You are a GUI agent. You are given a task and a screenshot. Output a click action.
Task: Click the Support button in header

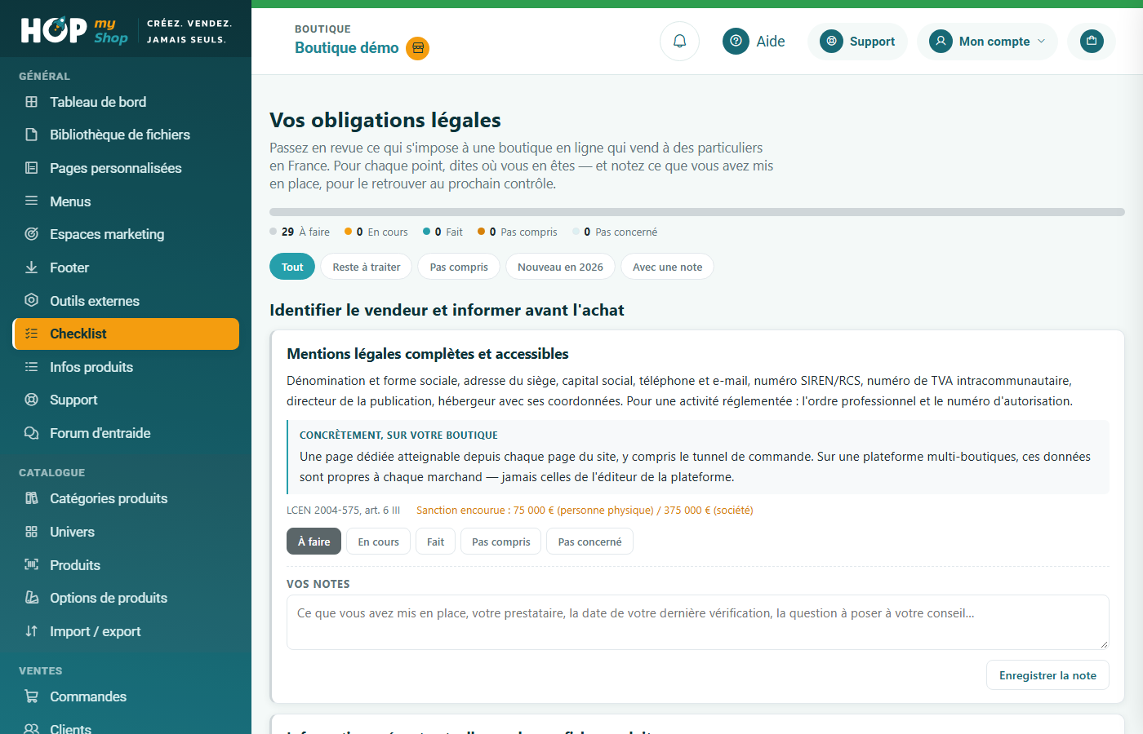pyautogui.click(x=857, y=41)
